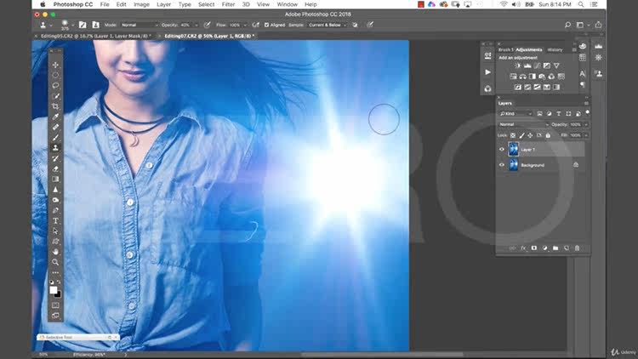Open the macOS Apple menu
Image resolution: width=638 pixels, height=359 pixels.
[43, 4]
